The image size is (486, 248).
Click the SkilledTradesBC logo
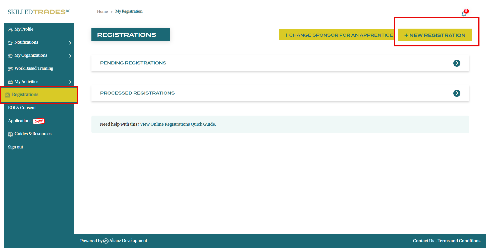(x=39, y=12)
